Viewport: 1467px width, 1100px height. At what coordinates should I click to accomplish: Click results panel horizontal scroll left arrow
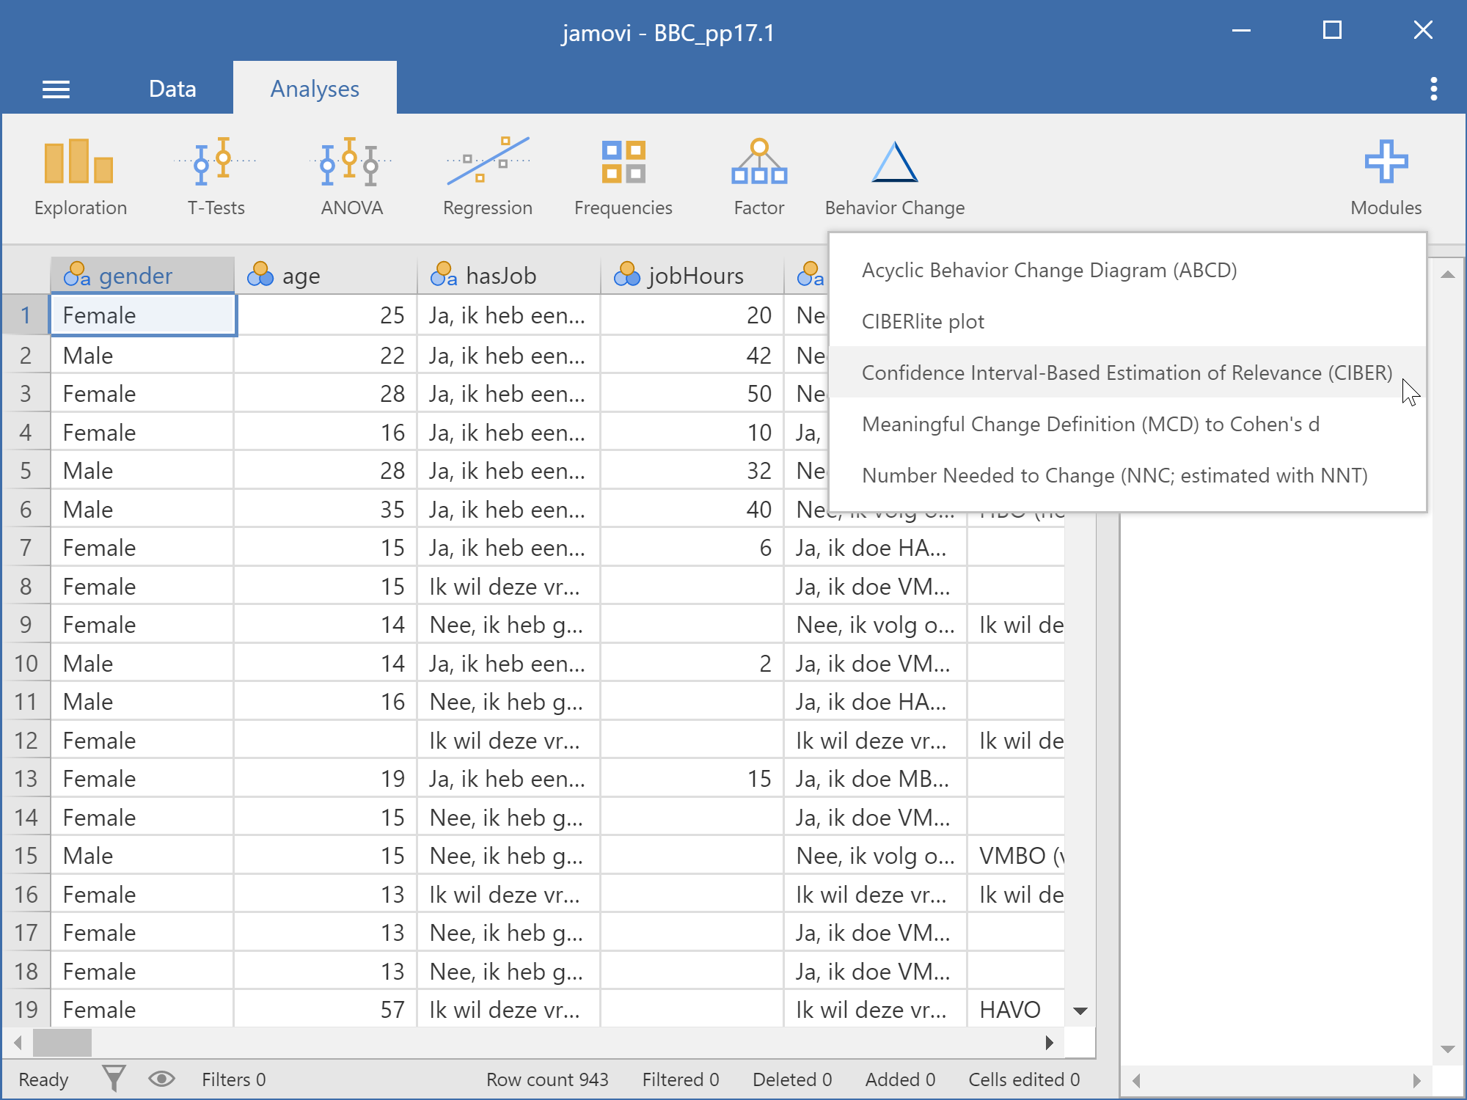tap(1136, 1079)
